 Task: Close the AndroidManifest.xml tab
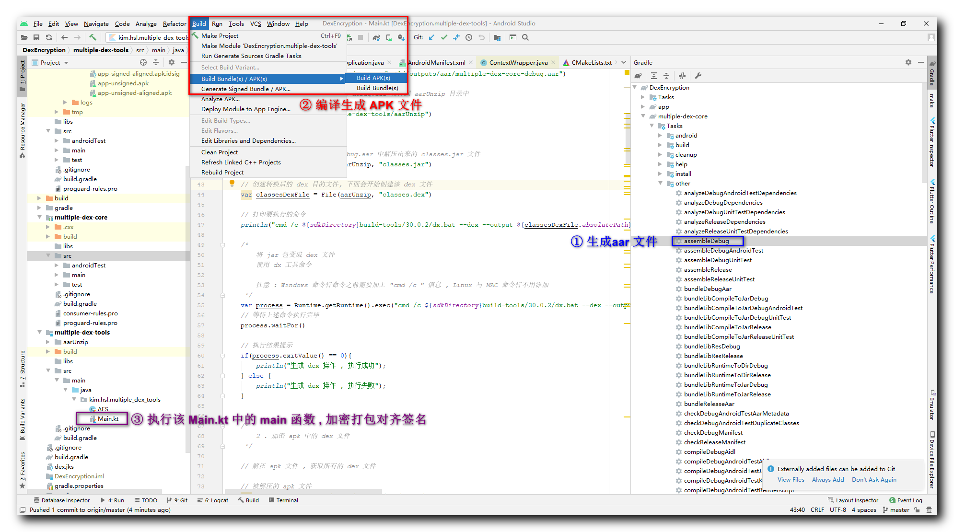coord(471,63)
